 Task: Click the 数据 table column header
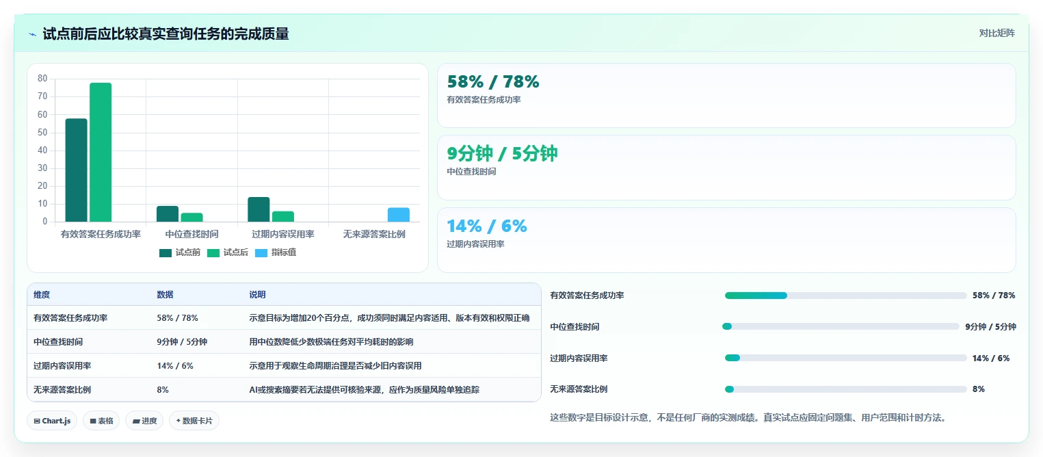point(165,295)
